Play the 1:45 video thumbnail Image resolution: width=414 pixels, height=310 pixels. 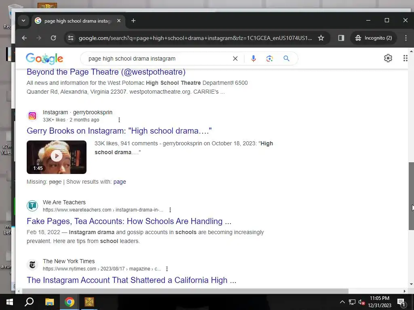point(57,157)
